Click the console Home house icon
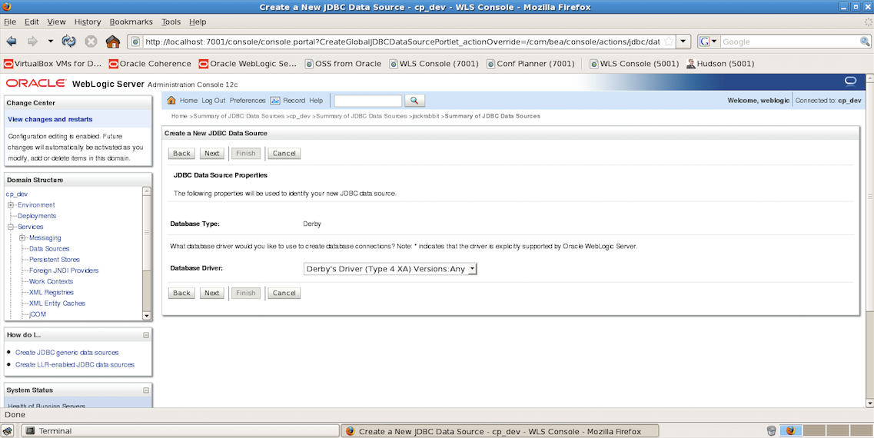This screenshot has width=874, height=438. (171, 101)
